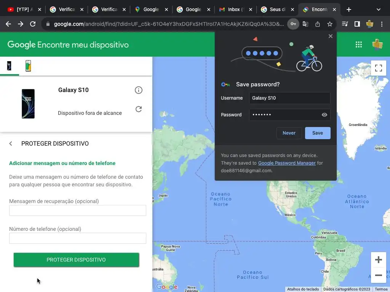
Task: Close the Encontre tab
Action: click(334, 10)
